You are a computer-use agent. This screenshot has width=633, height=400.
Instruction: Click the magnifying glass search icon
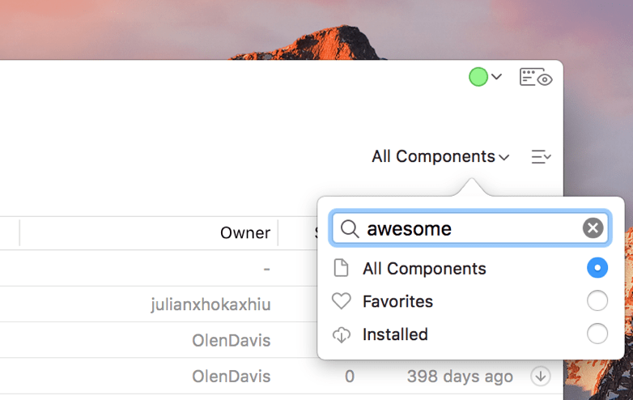tap(350, 229)
